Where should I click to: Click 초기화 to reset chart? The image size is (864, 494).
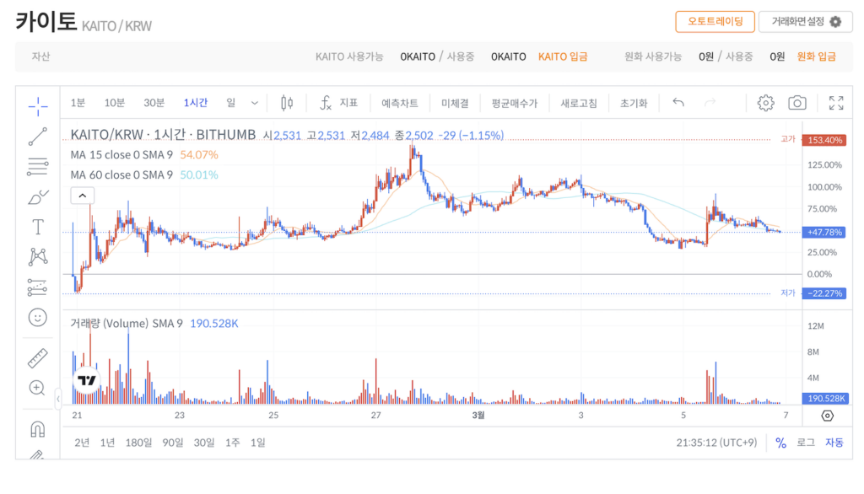(x=634, y=103)
